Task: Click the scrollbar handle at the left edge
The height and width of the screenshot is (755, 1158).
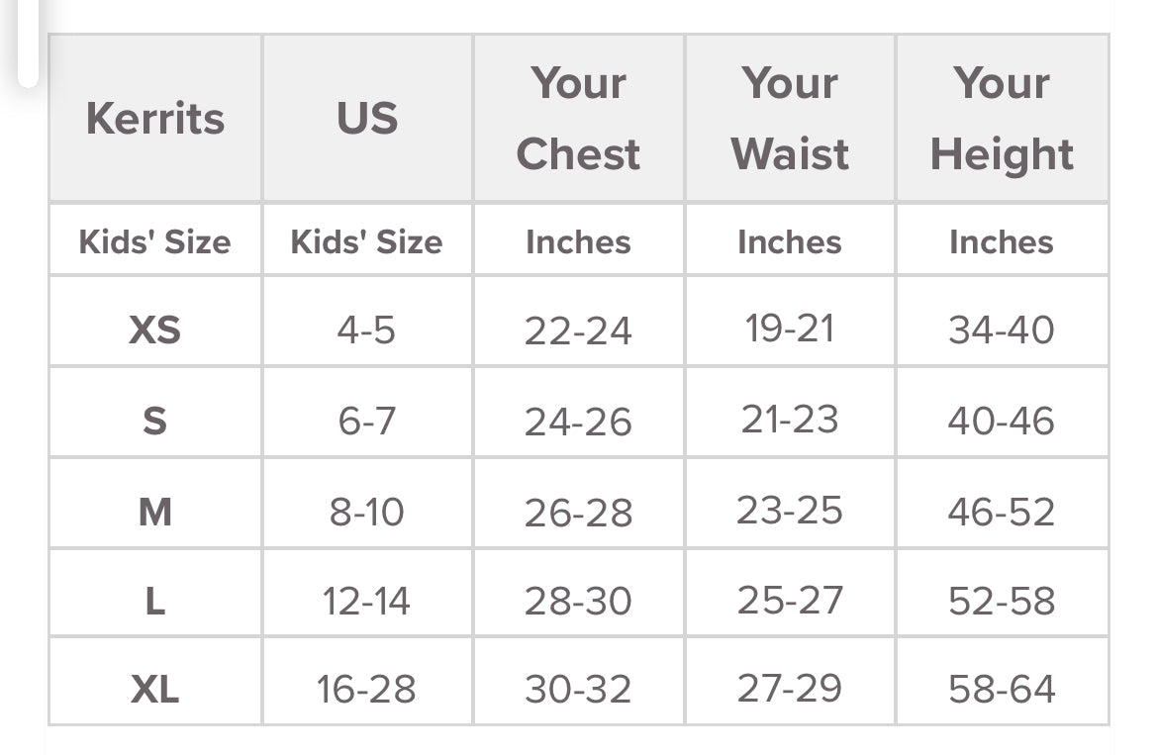Action: (27, 45)
